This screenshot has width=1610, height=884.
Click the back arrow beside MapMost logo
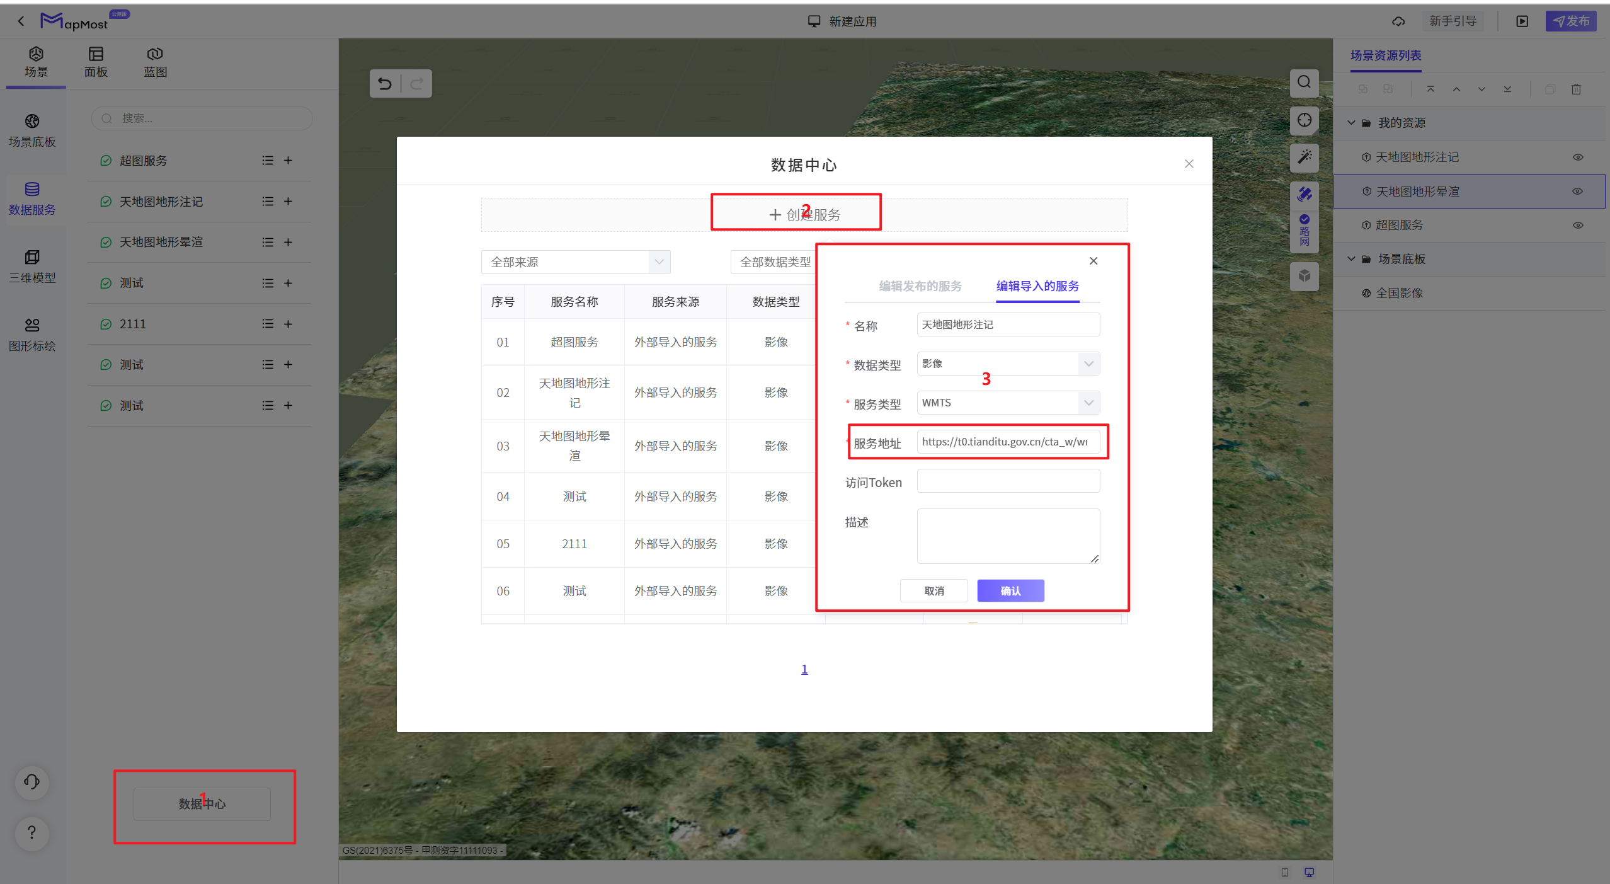tap(21, 21)
